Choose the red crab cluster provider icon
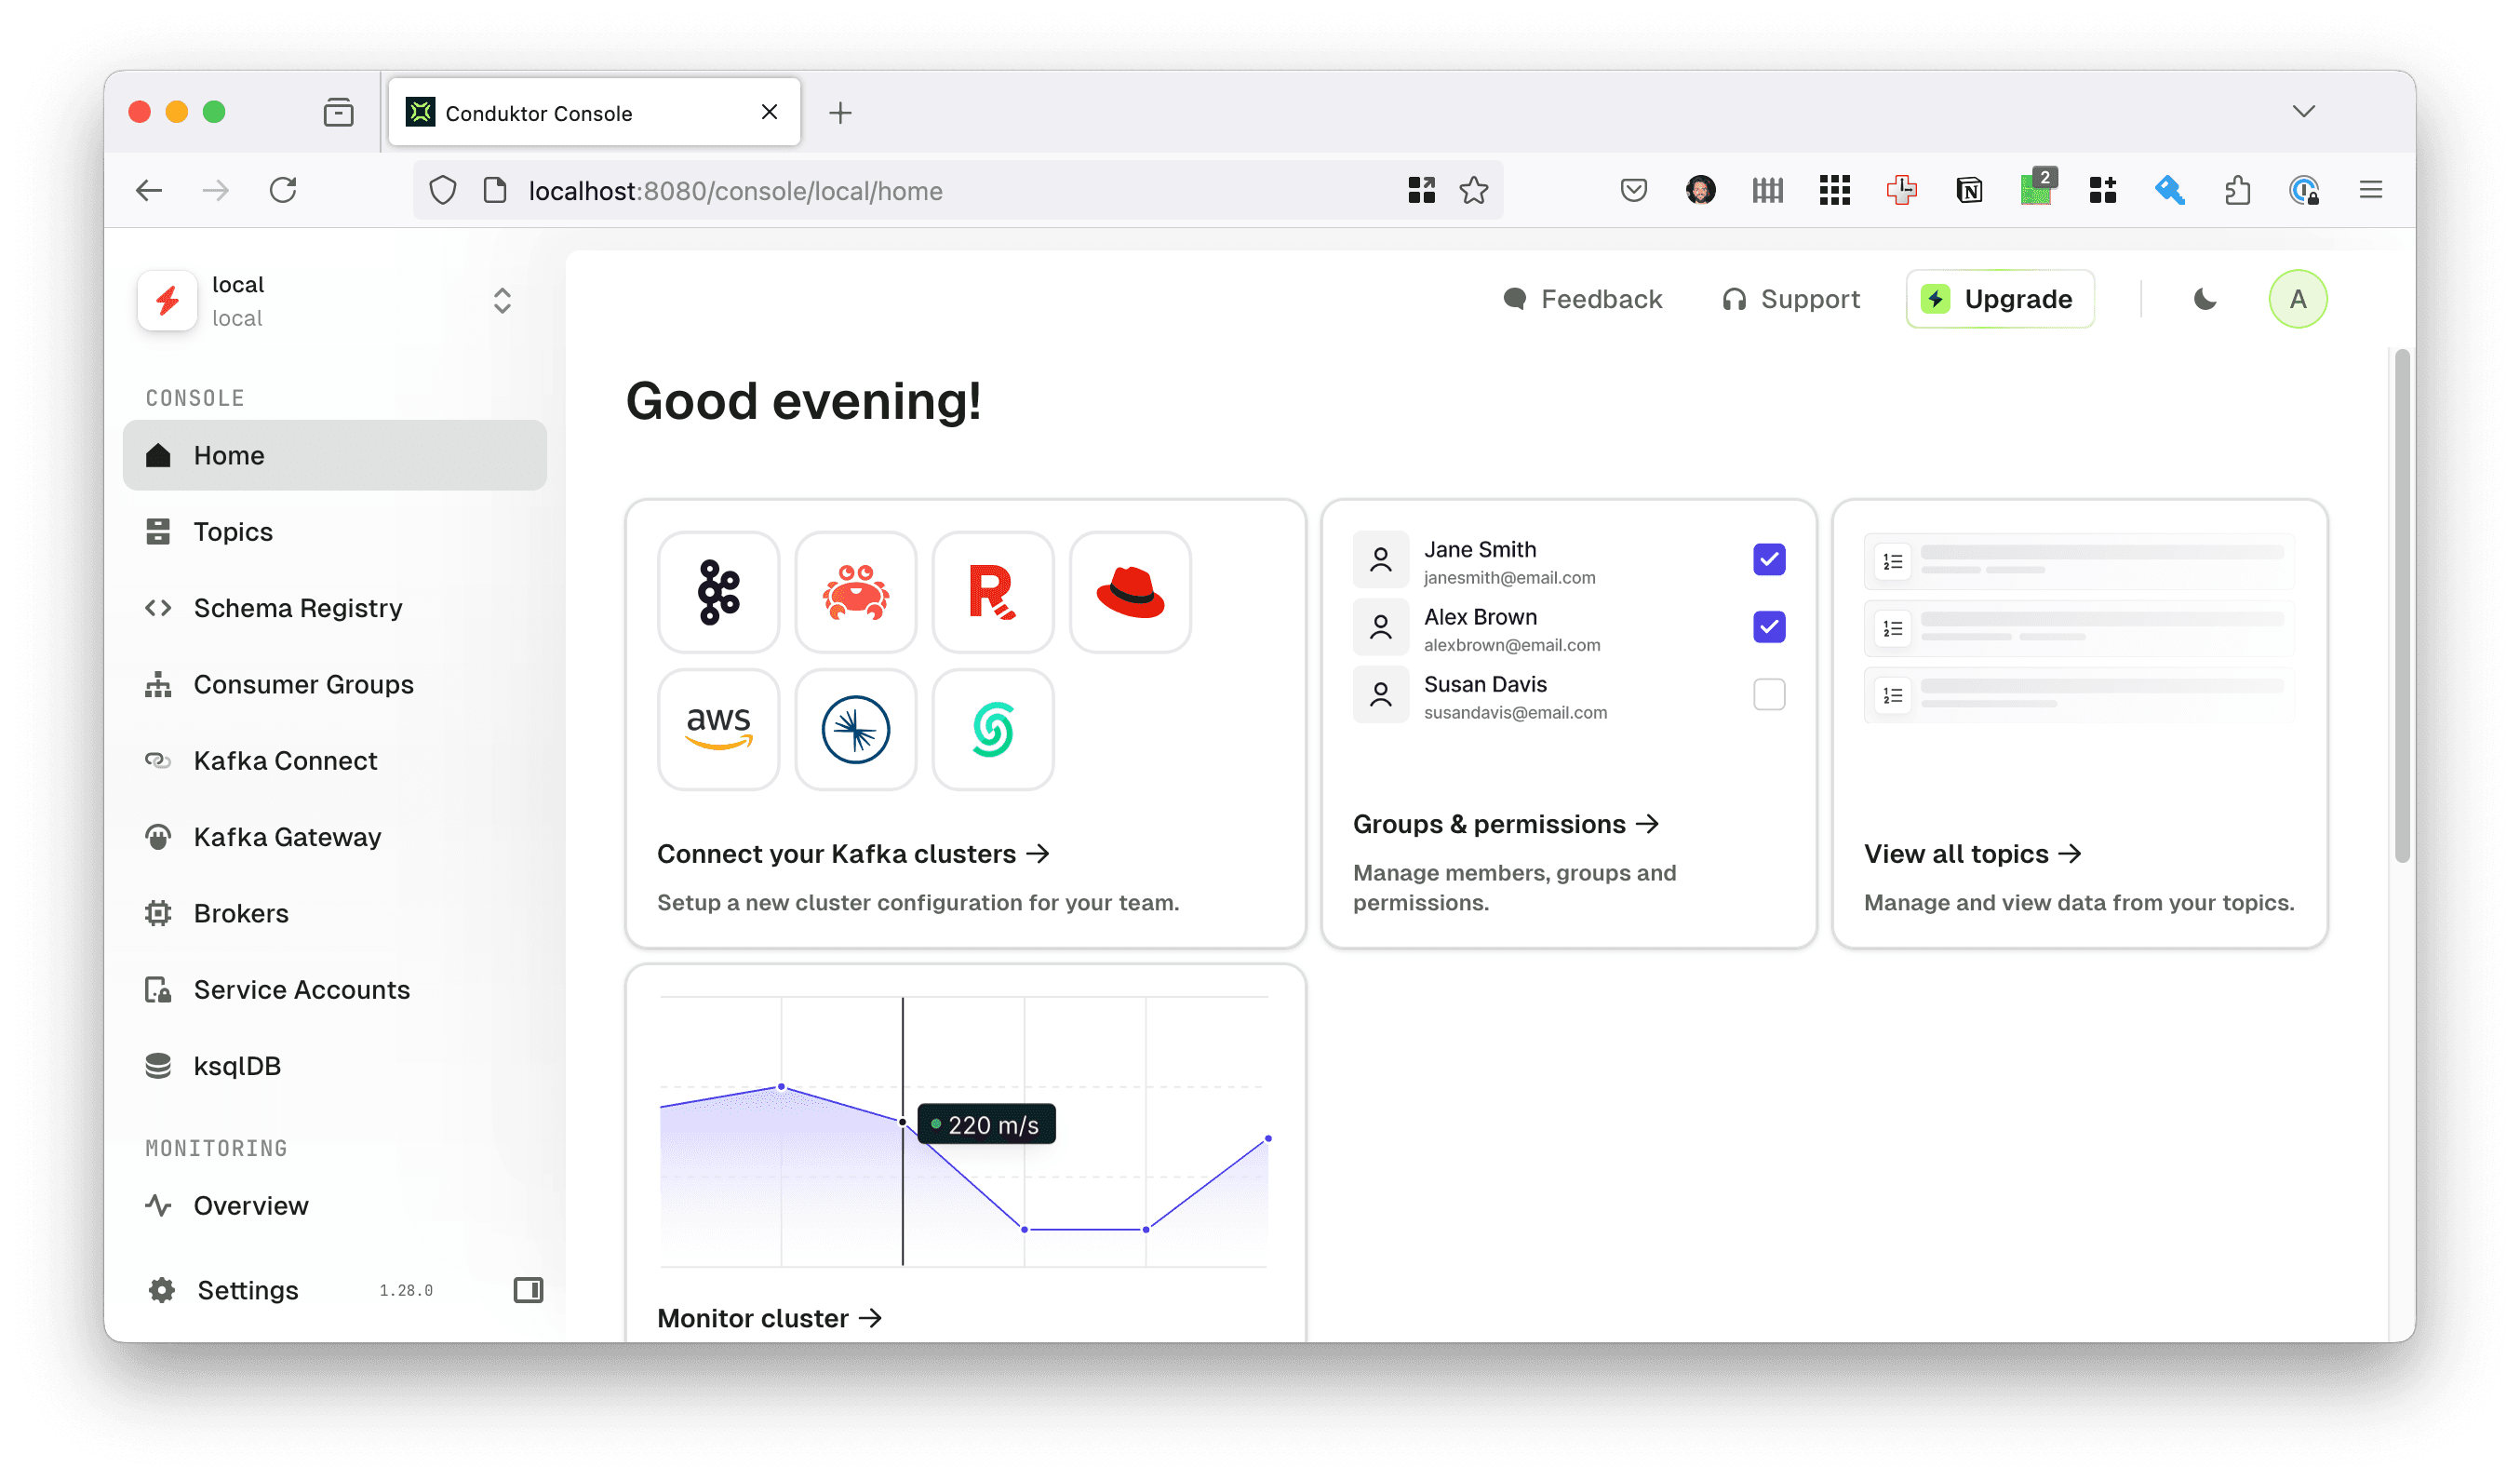 (x=855, y=592)
